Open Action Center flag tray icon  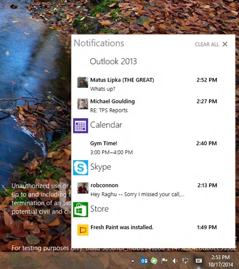[x=165, y=261]
